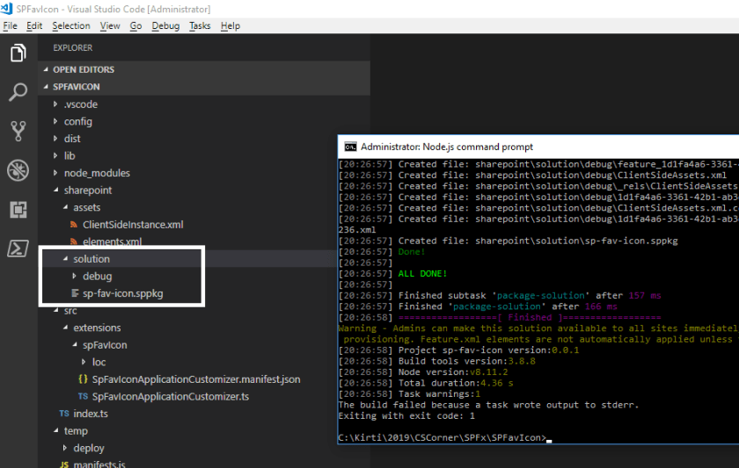Open the Source Control icon

click(x=18, y=132)
